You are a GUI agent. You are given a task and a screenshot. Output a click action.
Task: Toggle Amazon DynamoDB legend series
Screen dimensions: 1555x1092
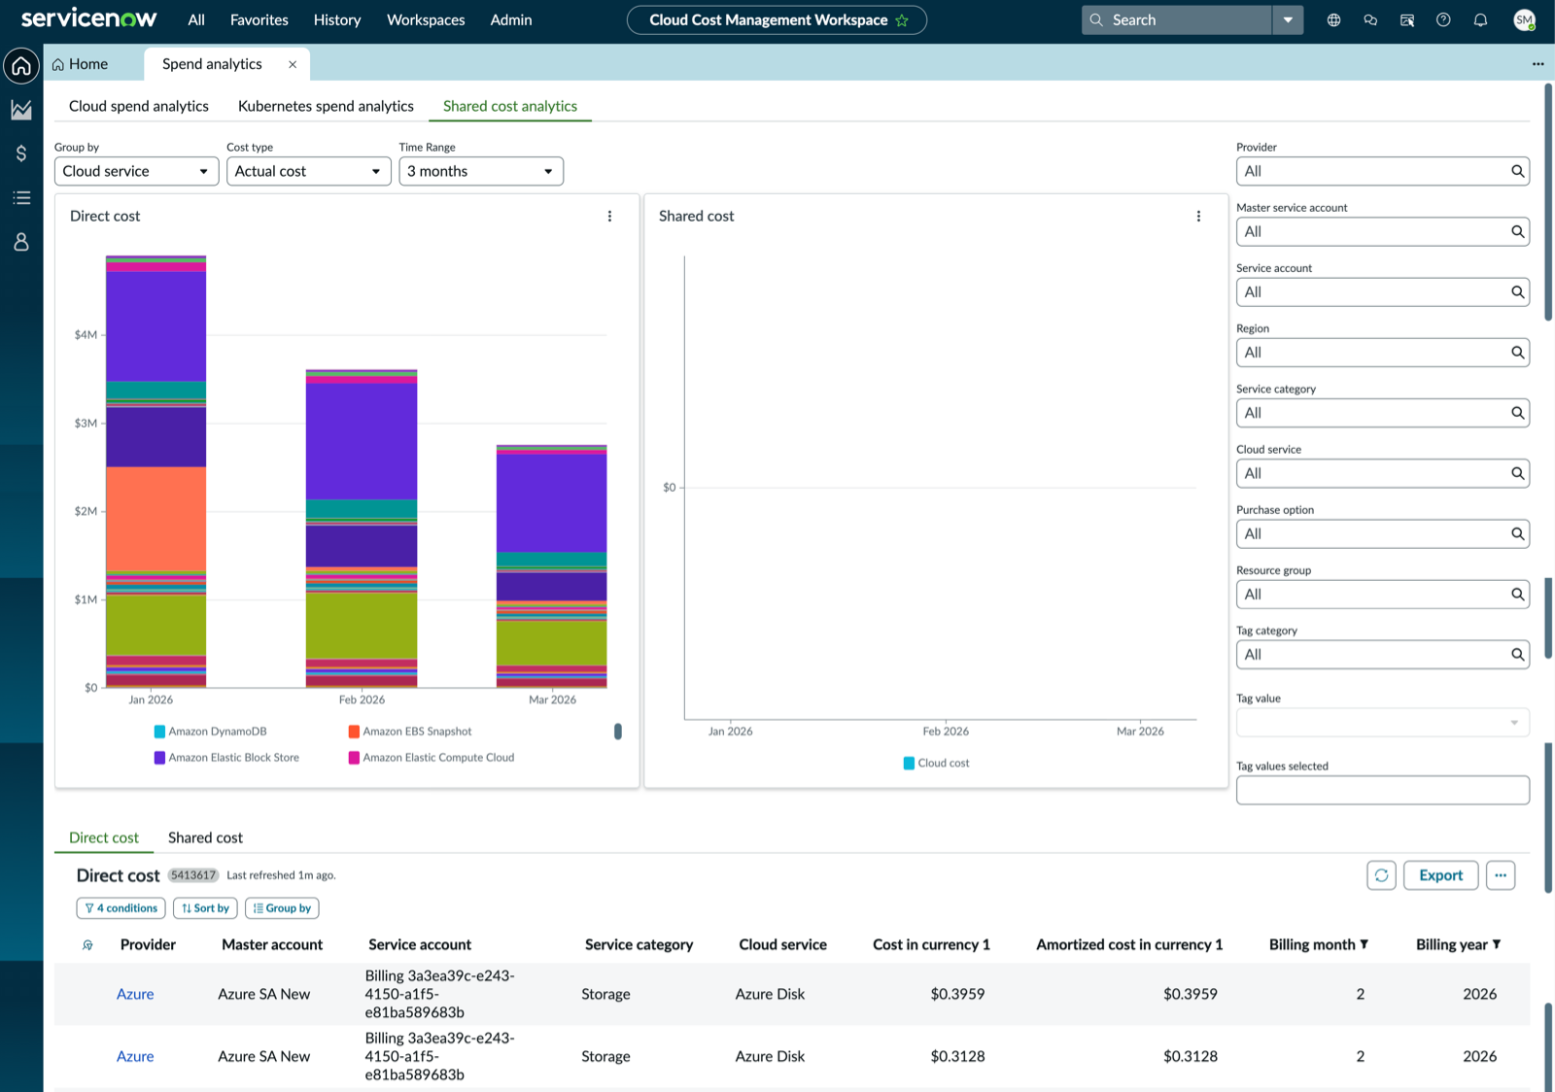pyautogui.click(x=210, y=732)
